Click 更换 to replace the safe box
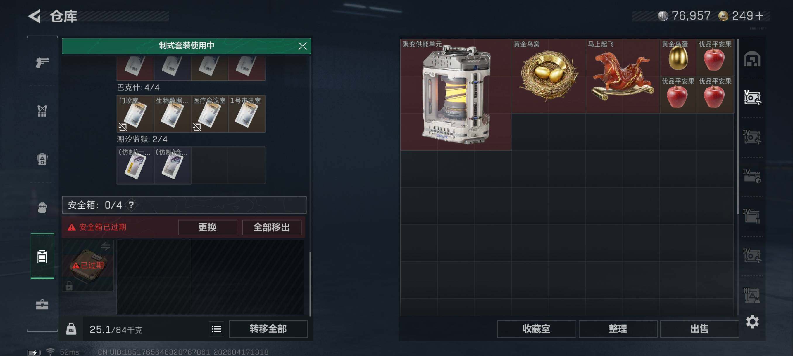Screen dimensions: 793x356 click(x=208, y=227)
